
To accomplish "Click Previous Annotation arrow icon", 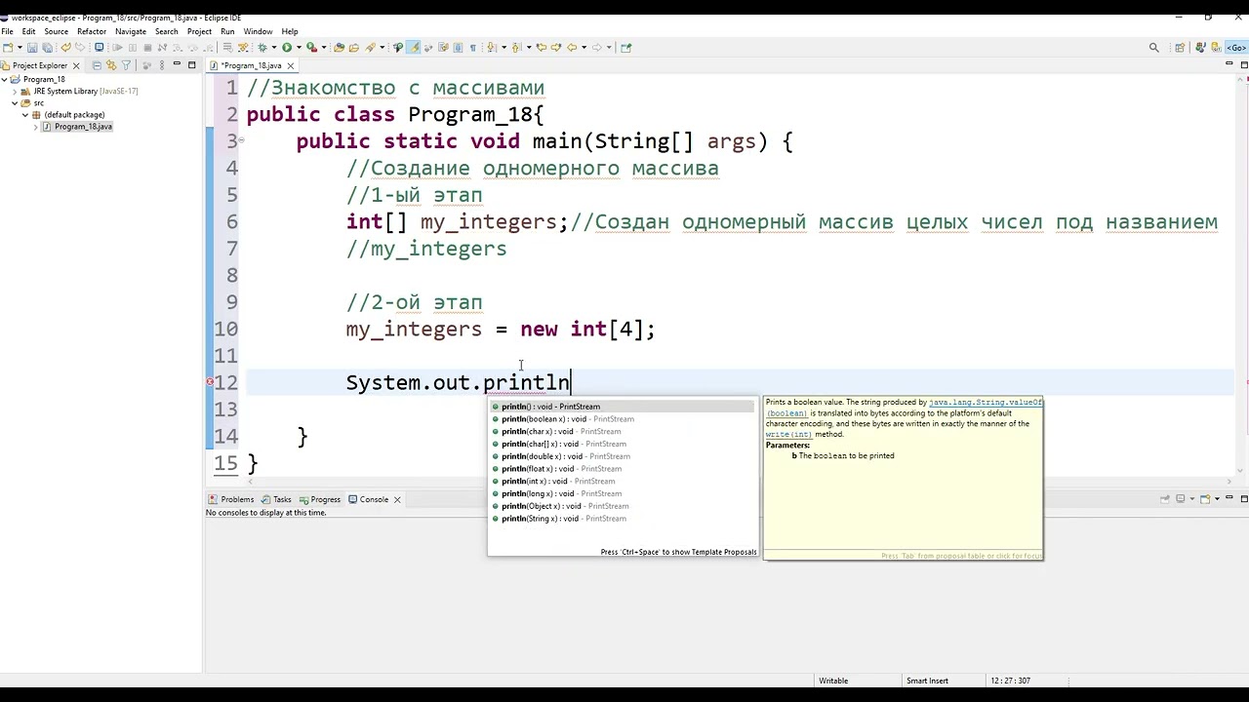I will click(516, 47).
